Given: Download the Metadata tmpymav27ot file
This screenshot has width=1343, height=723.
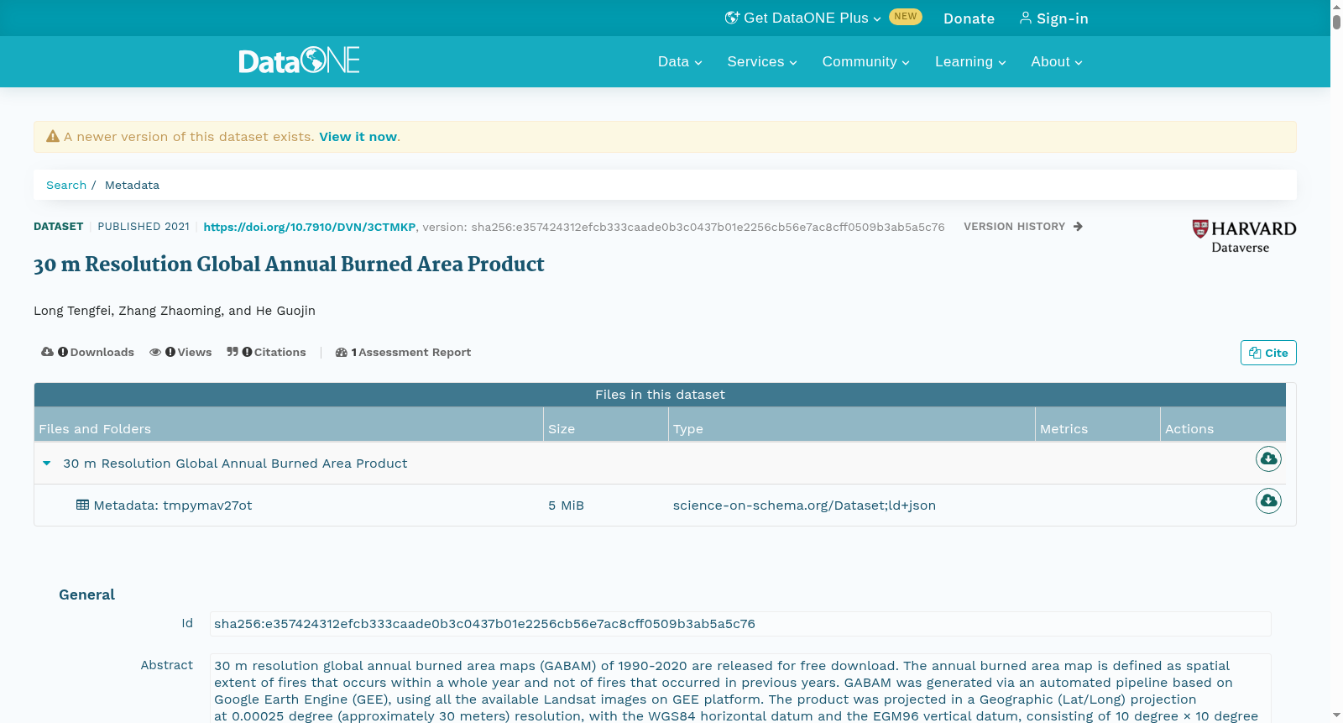Looking at the screenshot, I should point(1268,500).
